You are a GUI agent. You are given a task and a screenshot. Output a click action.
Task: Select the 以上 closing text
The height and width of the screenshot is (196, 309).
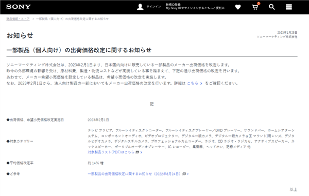[x=294, y=189]
